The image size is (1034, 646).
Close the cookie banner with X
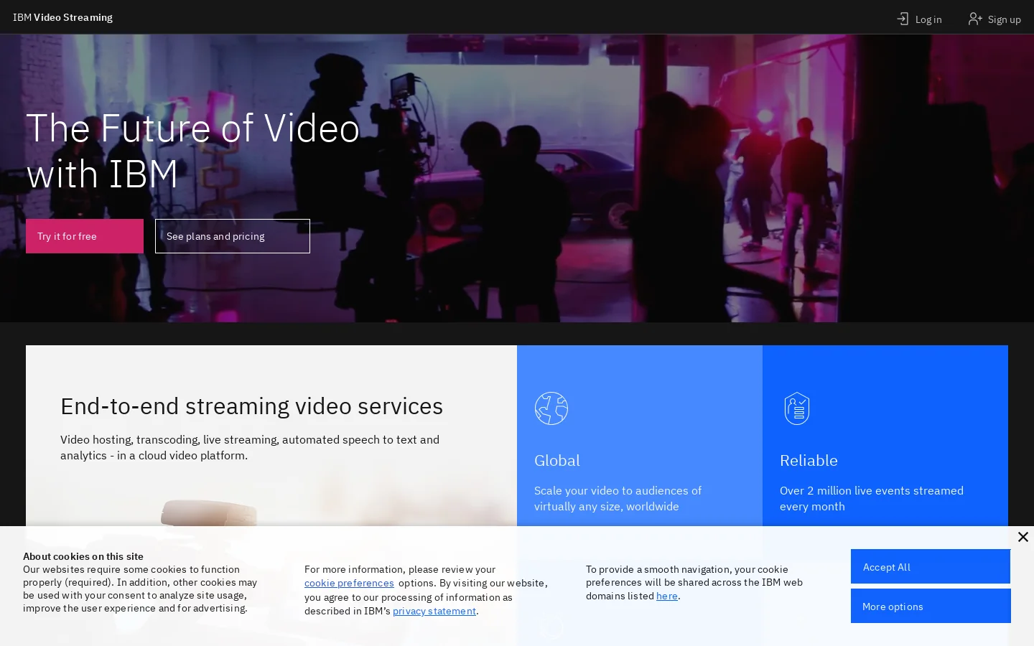point(1023,537)
